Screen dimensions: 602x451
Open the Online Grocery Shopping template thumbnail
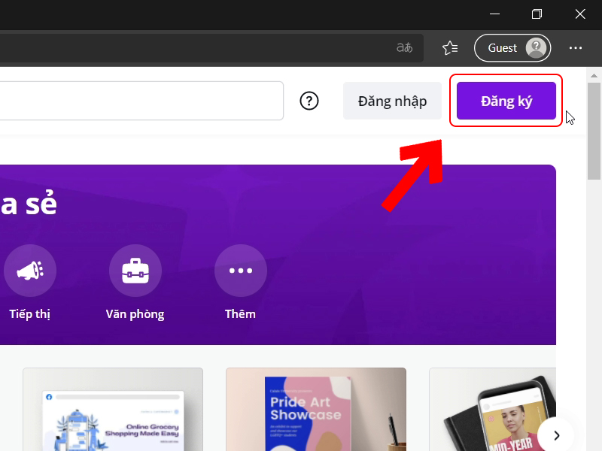point(113,410)
